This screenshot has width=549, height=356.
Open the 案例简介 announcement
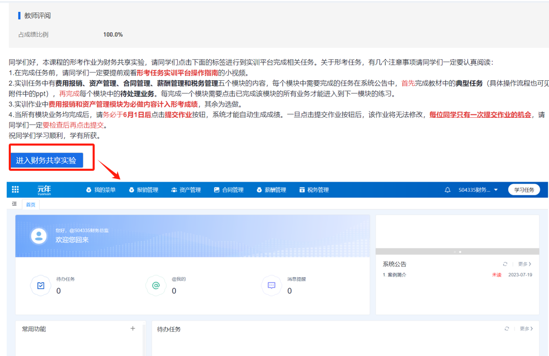click(396, 275)
